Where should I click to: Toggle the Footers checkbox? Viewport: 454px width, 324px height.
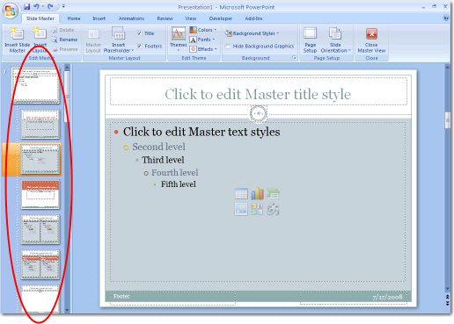[x=140, y=46]
